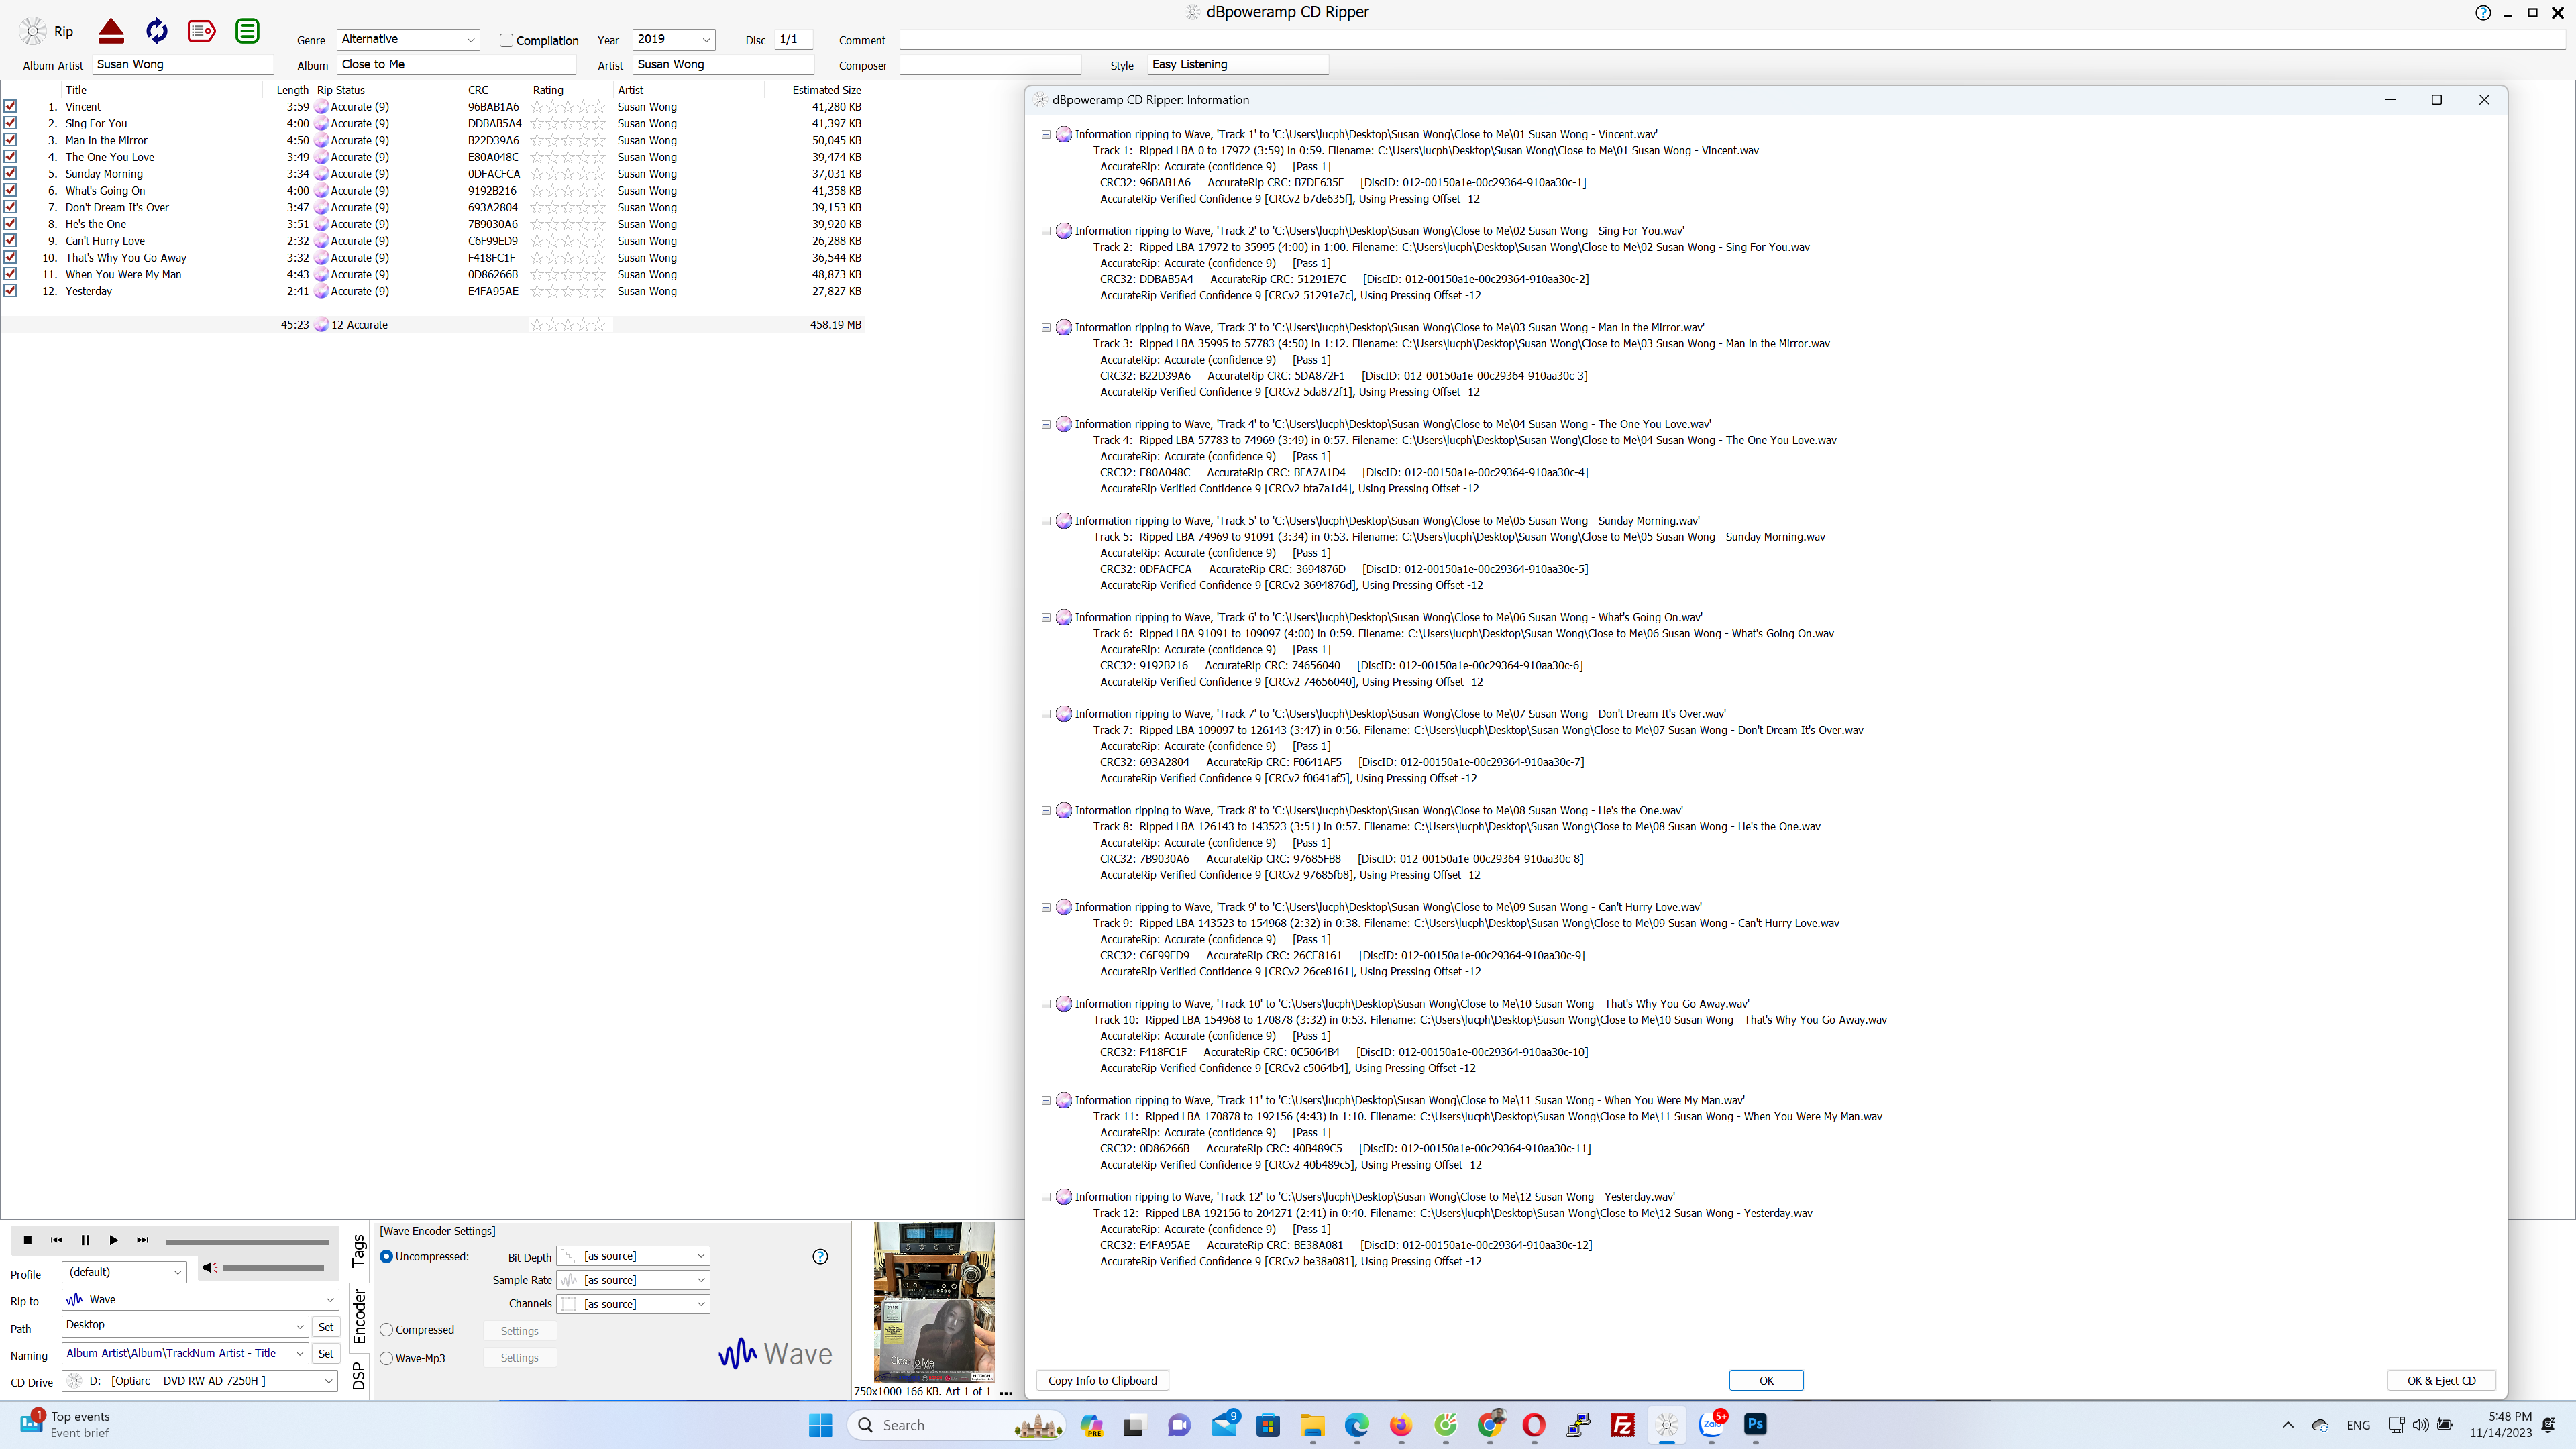Open the album art options ellipsis
The height and width of the screenshot is (1449, 2576).
pos(1006,1392)
